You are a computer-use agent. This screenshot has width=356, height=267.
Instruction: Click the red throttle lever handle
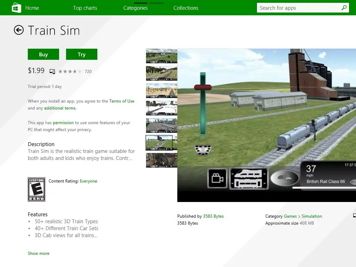203,87
